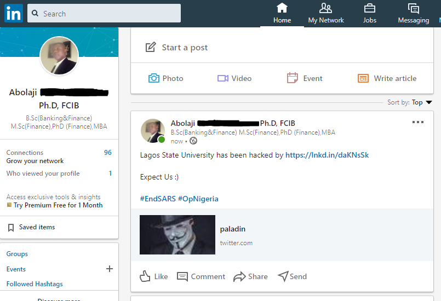Click the Start a post text

(185, 48)
